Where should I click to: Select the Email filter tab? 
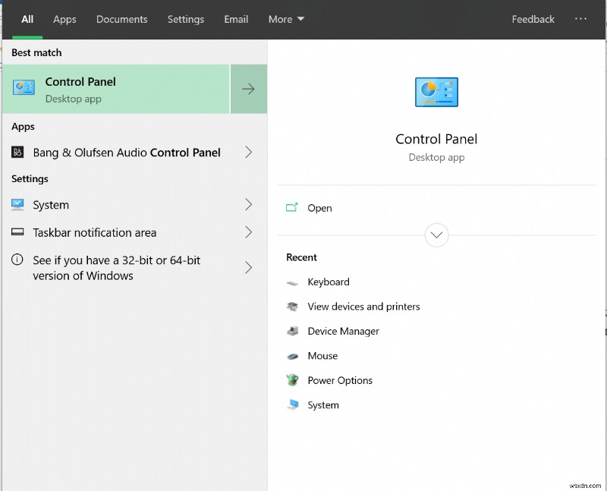[x=236, y=20]
